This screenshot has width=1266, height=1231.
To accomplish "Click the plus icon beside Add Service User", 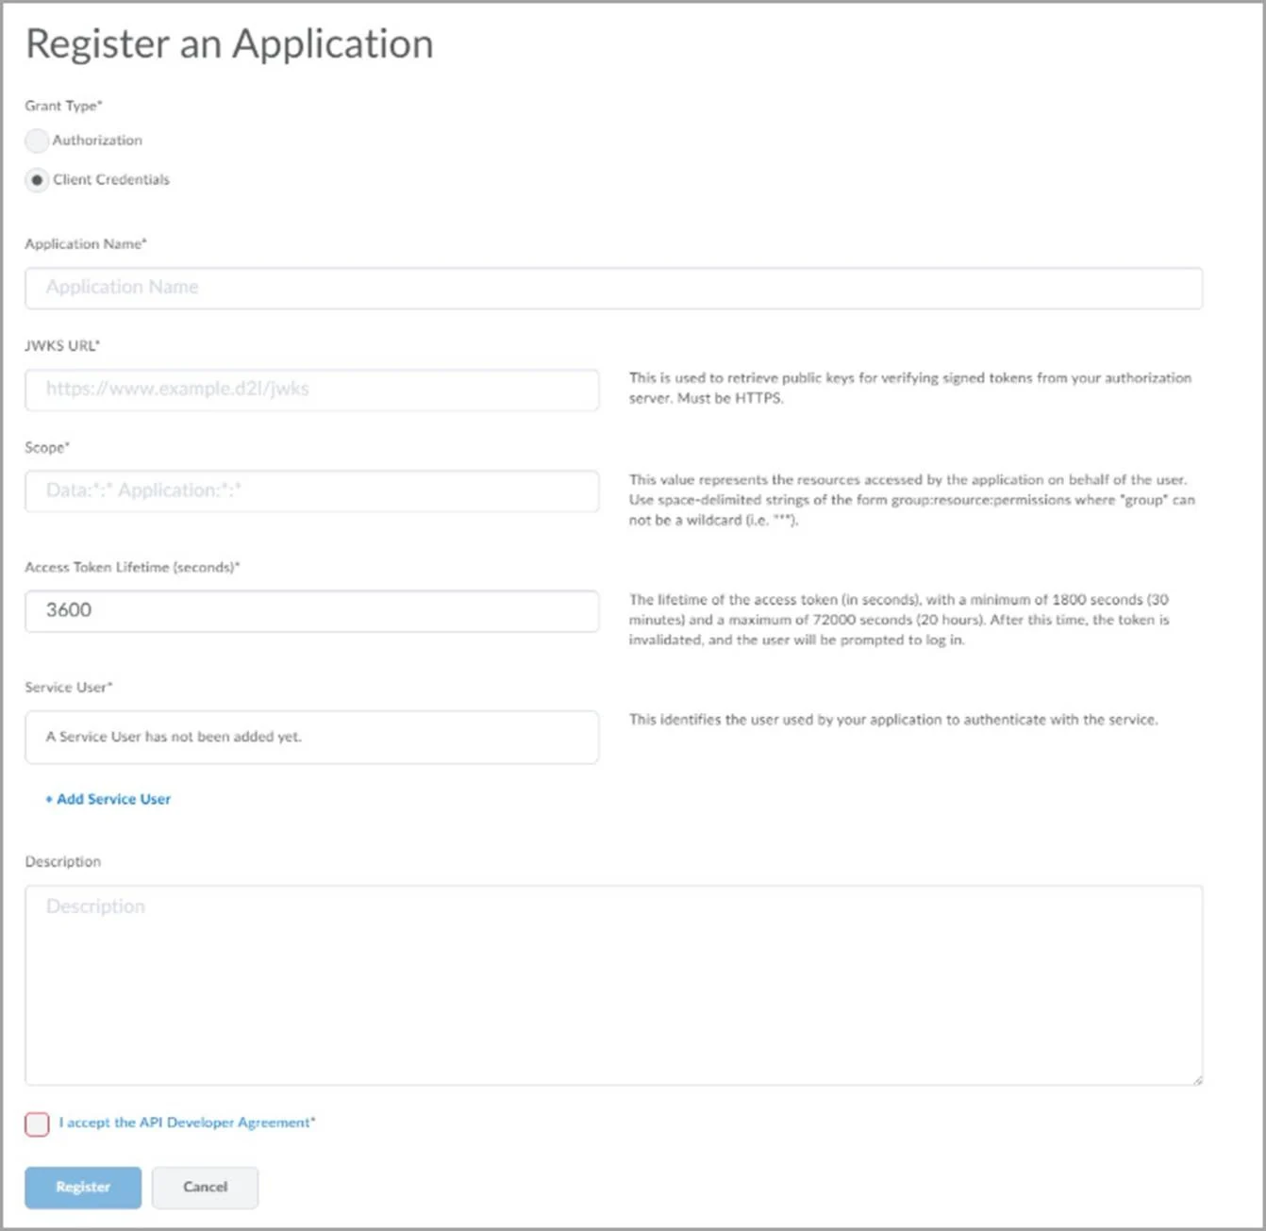I will click(48, 799).
